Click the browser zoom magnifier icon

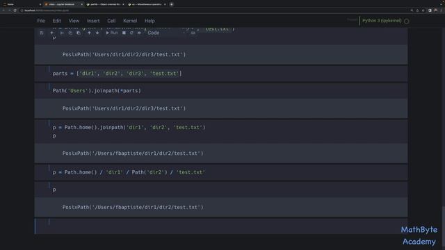coord(412,10)
